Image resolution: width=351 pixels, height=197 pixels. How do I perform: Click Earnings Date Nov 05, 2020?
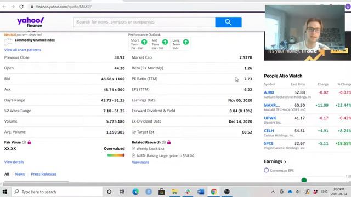coord(240,100)
